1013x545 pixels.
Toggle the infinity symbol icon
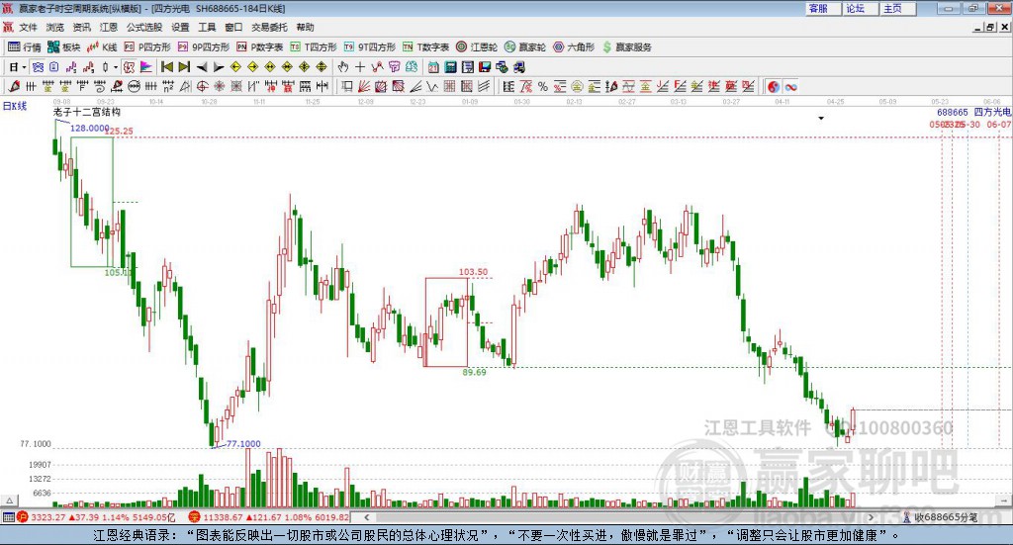790,86
